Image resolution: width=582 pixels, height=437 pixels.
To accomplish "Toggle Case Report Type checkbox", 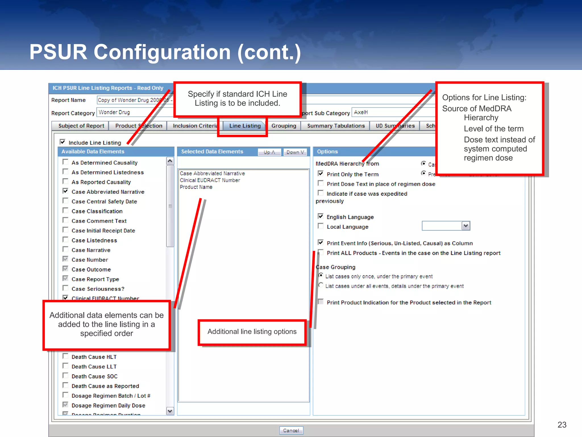I will pos(65,278).
